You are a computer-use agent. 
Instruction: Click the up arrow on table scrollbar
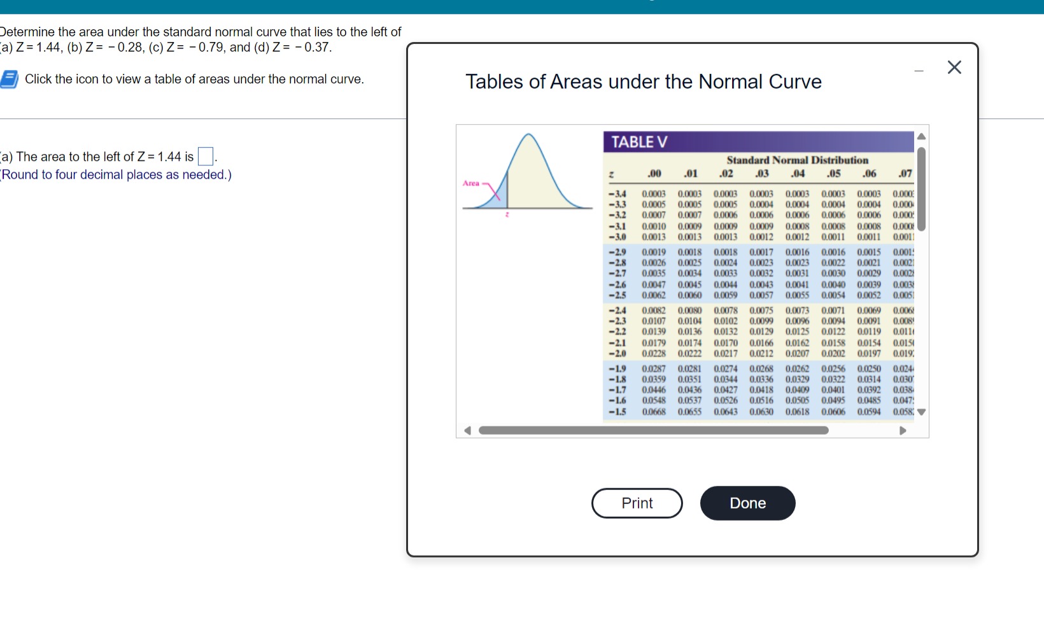click(922, 136)
